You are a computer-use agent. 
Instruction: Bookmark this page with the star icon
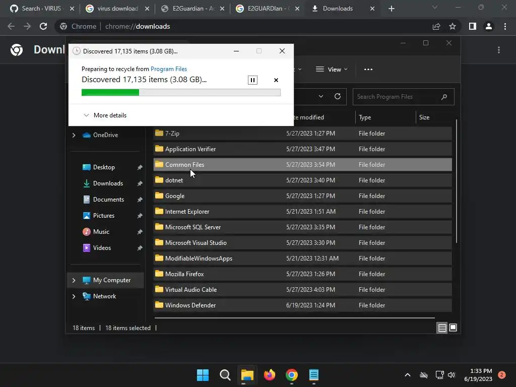pyautogui.click(x=453, y=26)
